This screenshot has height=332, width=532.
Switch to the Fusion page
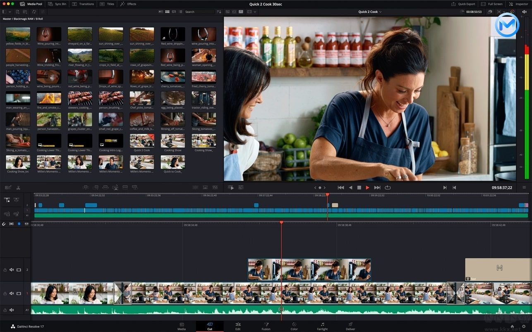click(266, 326)
